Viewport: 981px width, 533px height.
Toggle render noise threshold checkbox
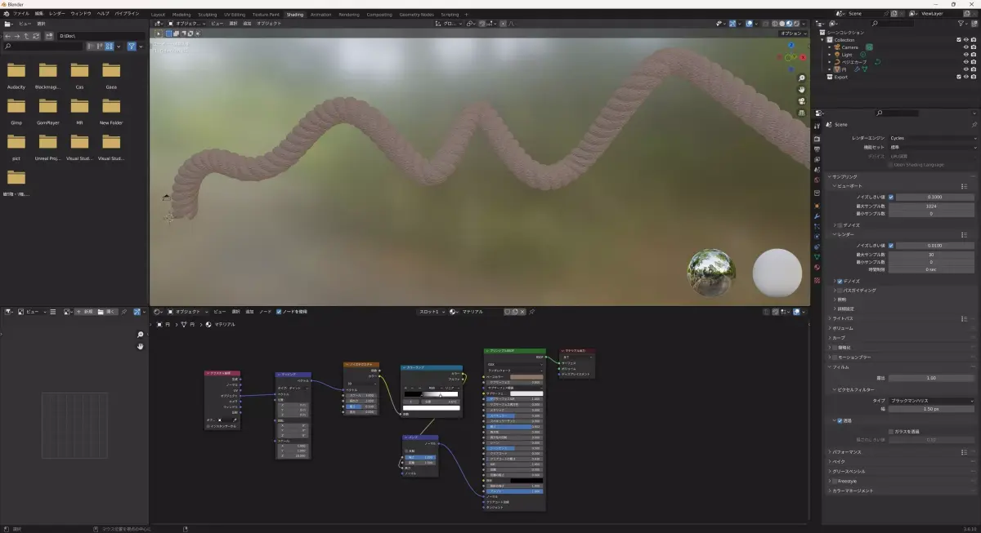(891, 246)
